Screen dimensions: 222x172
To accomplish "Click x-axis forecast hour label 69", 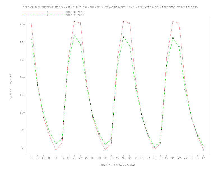I will coord(173,158).
